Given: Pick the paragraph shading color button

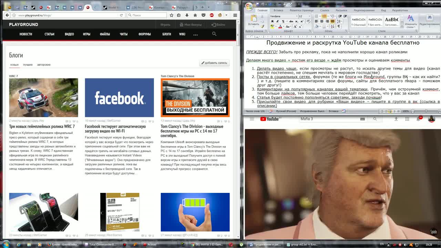Looking at the screenshot, I should (x=316, y=27).
